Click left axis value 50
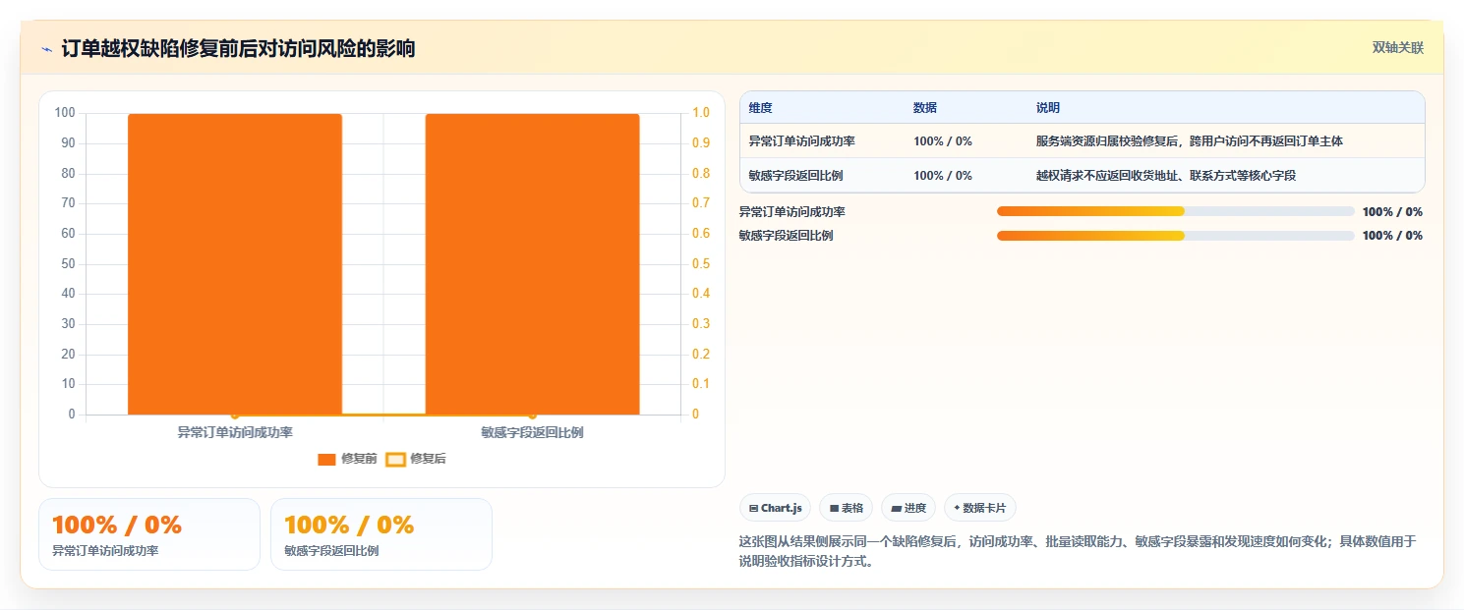Viewport: 1464px width, 610px height. tap(68, 263)
